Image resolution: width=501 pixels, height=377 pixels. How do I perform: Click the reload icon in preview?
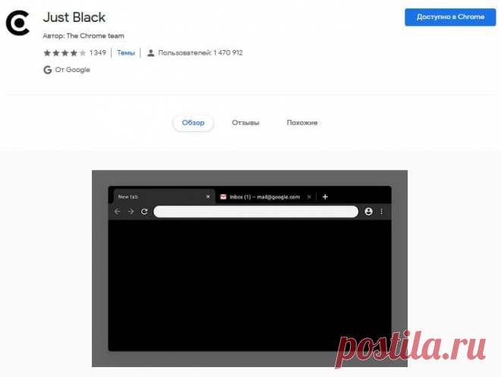[144, 212]
